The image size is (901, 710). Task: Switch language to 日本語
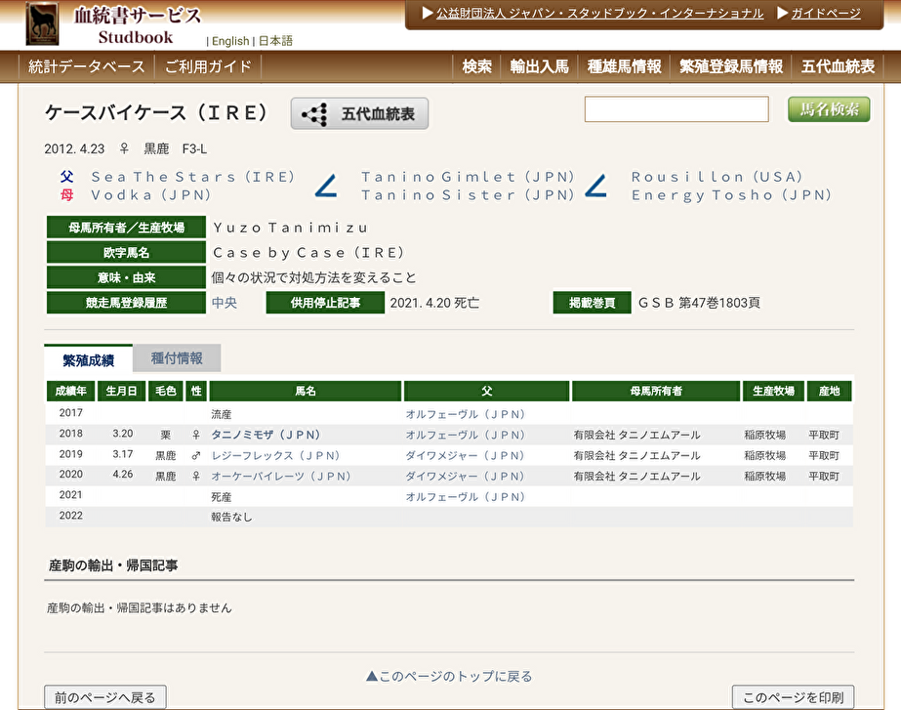click(x=276, y=41)
